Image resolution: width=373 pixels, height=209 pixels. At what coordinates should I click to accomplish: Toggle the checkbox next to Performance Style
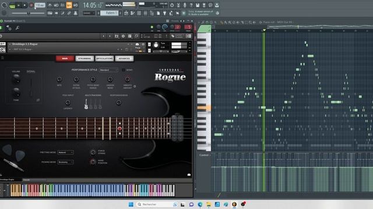click(x=123, y=70)
